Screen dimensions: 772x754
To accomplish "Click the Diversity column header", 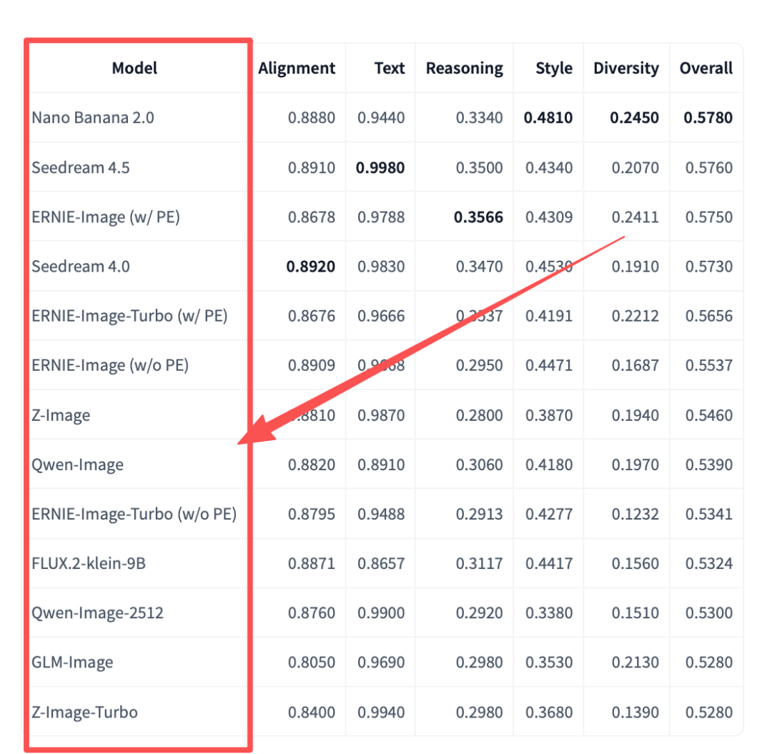I will (x=625, y=69).
